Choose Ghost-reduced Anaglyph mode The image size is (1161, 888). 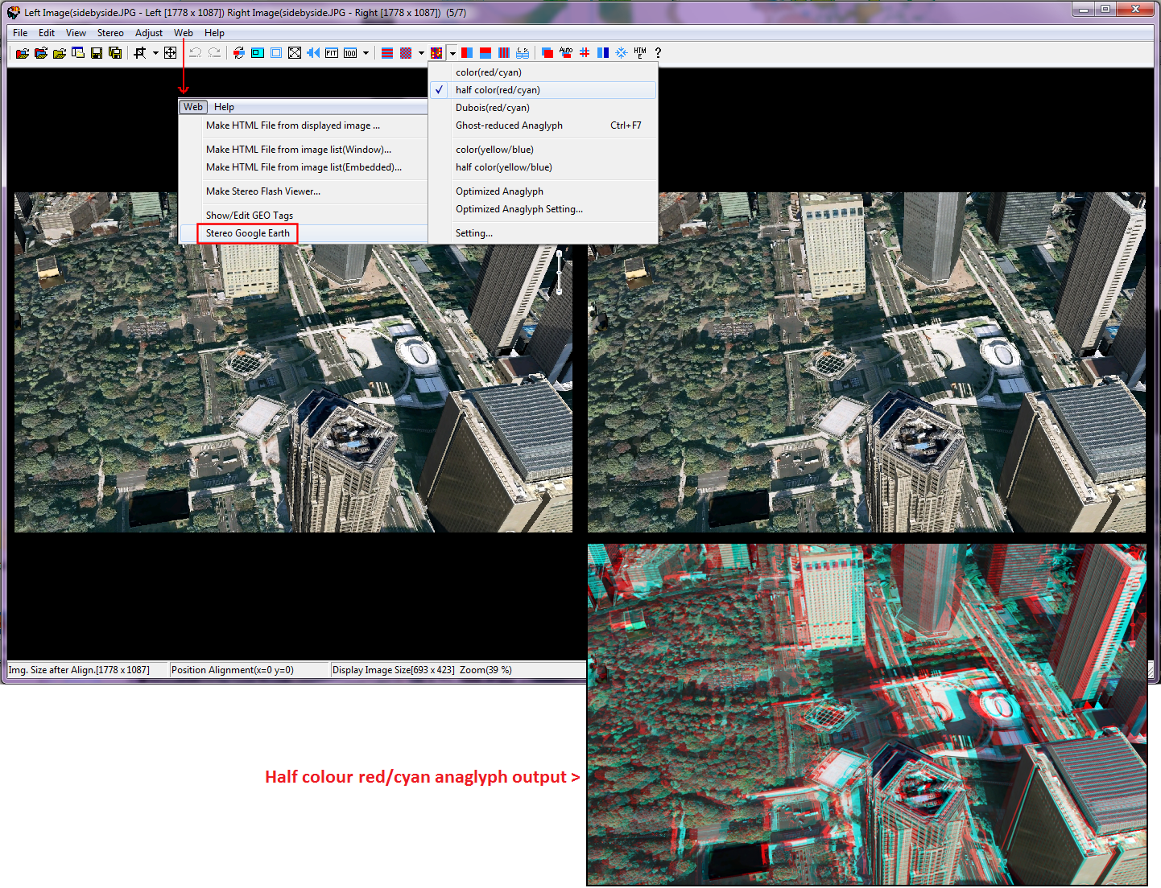click(543, 125)
